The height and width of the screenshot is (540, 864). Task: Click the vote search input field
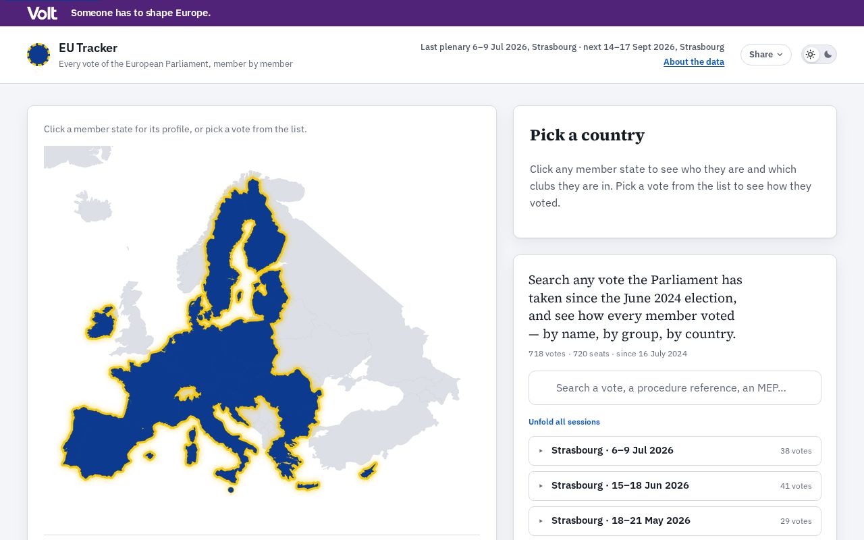[x=675, y=387]
